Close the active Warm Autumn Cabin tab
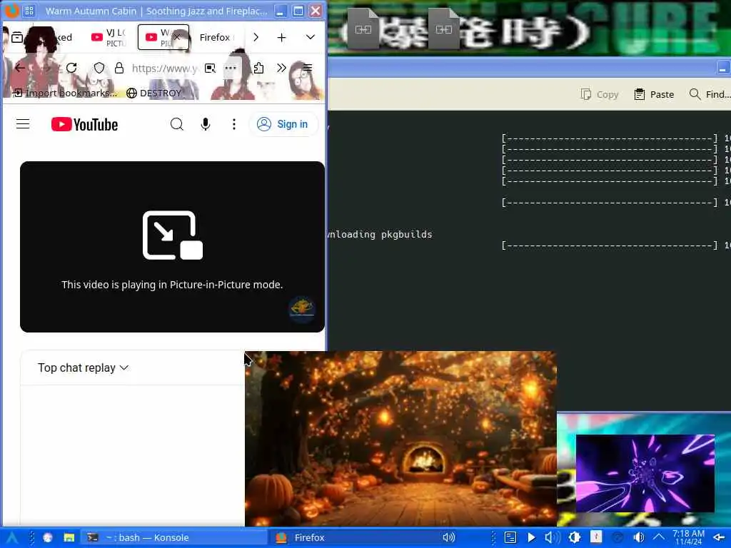The height and width of the screenshot is (548, 731). (177, 37)
